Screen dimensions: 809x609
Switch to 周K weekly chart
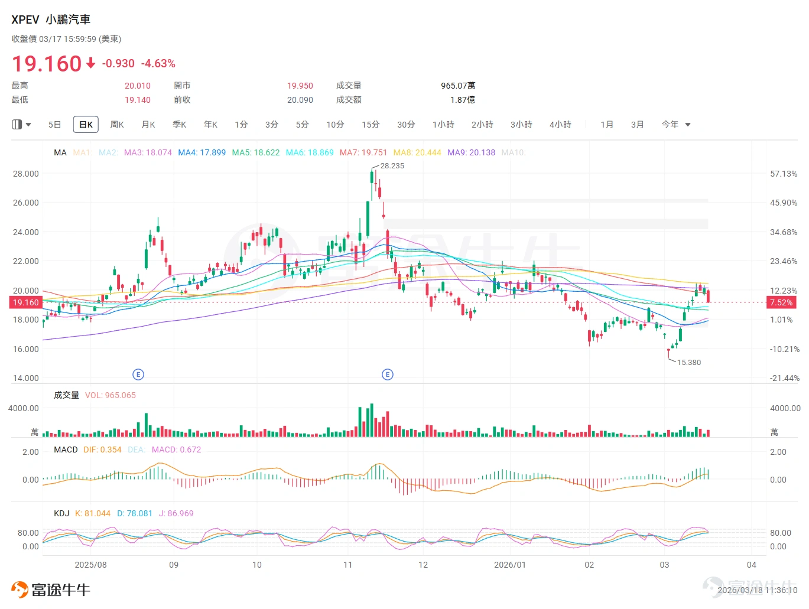(117, 125)
